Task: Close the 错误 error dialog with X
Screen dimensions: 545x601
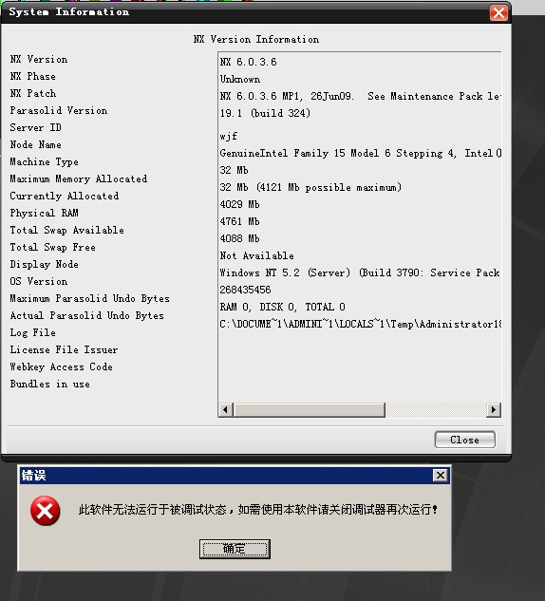Action: click(x=441, y=476)
